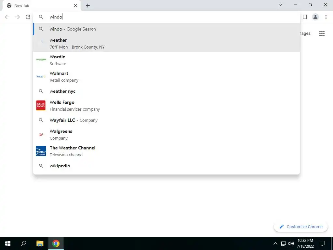Pick the Wells Fargo suggestion
Screen dimensions: 333x250
tap(167, 105)
